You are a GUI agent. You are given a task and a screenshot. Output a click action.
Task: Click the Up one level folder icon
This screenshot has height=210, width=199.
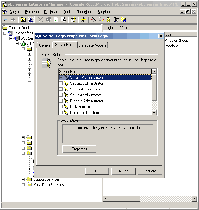coord(23,20)
